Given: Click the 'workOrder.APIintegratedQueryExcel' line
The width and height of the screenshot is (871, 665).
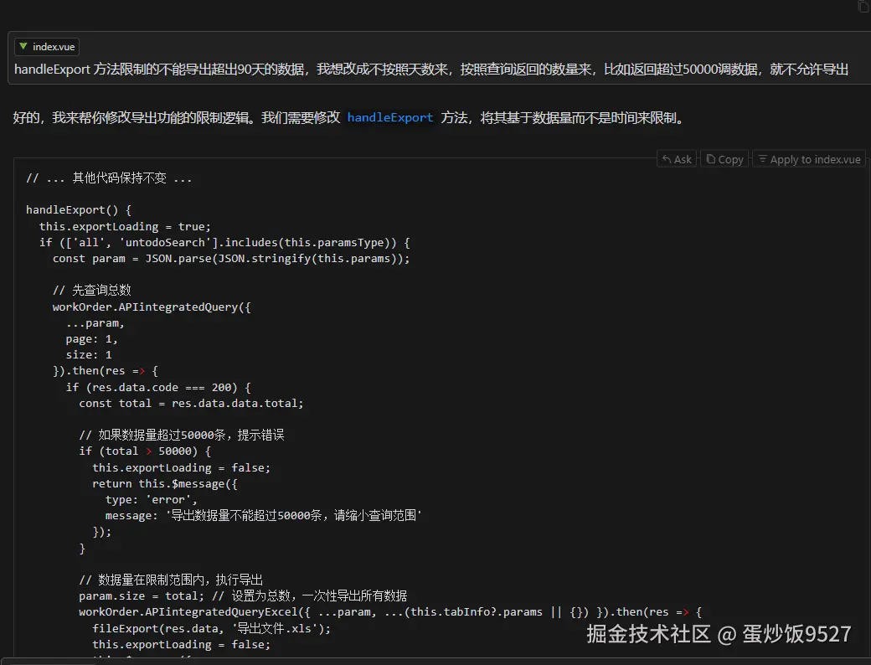Looking at the screenshot, I should coord(390,612).
